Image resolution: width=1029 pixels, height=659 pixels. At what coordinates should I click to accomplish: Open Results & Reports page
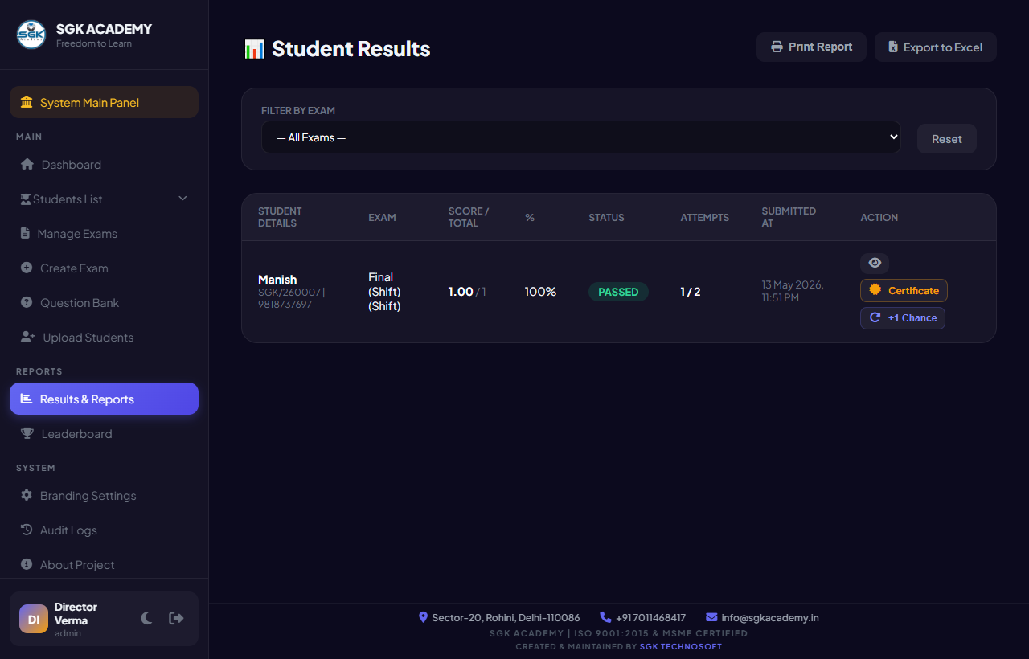coord(104,399)
